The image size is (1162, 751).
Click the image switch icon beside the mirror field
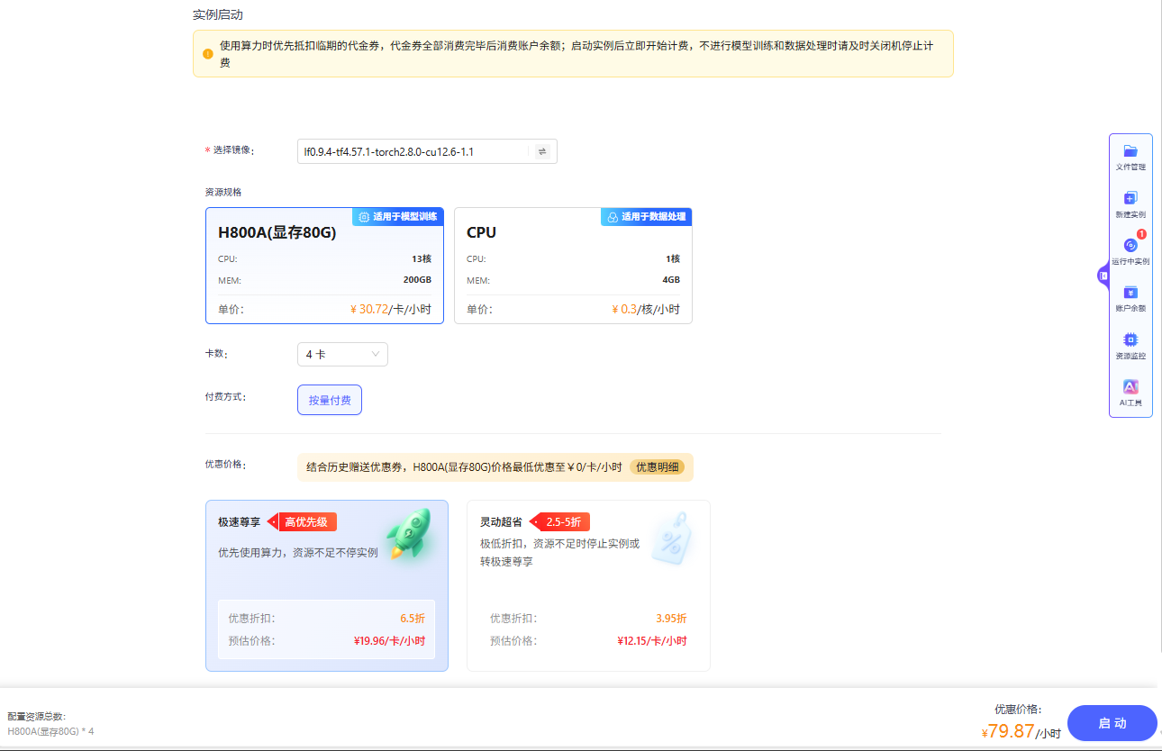[543, 150]
